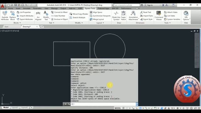Viewport: 201px width, 113px height.
Task: Click the List Xdata tool
Action: tap(170, 16)
